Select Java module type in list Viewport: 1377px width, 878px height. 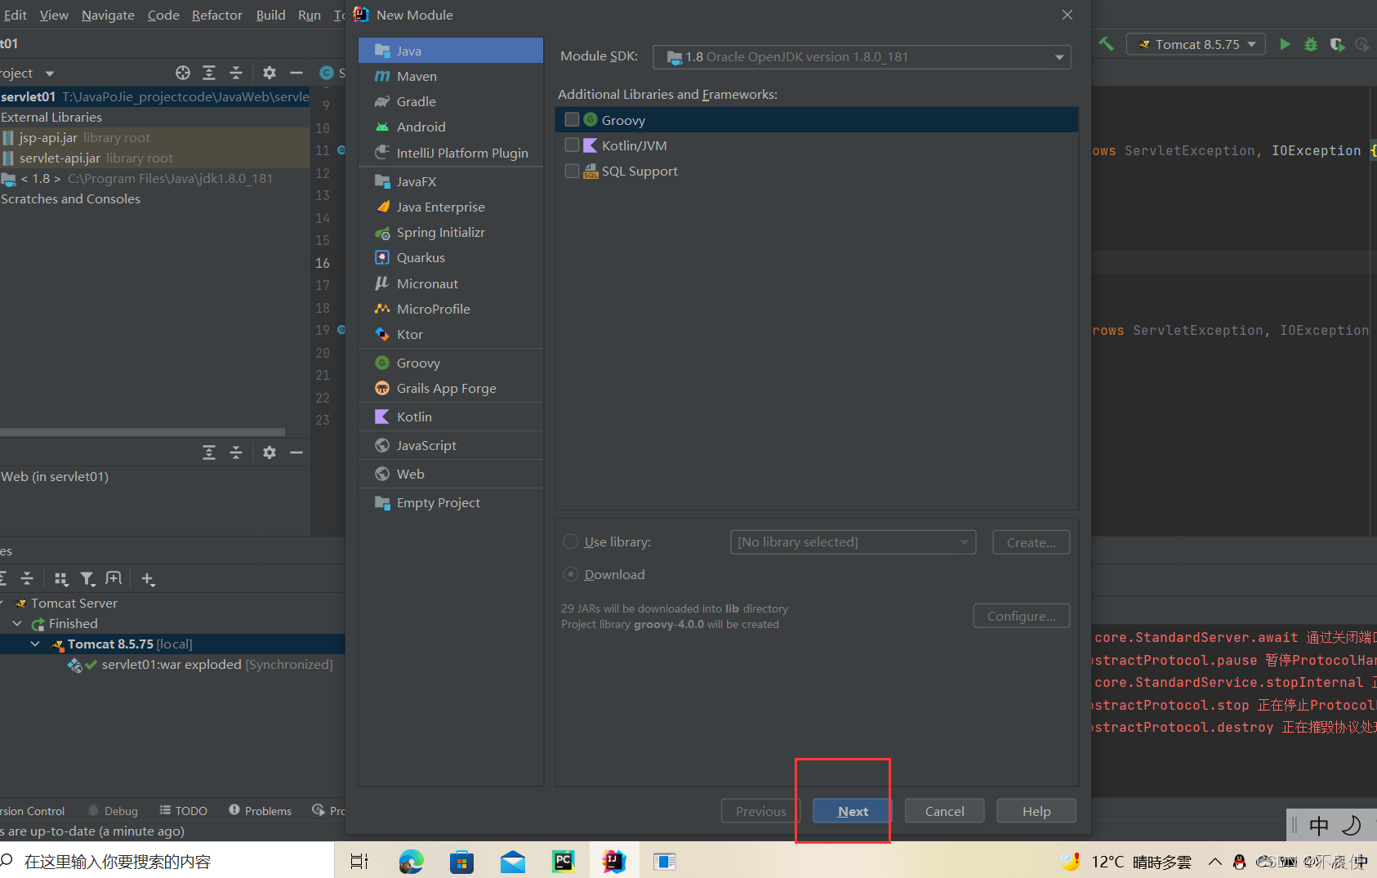(451, 51)
